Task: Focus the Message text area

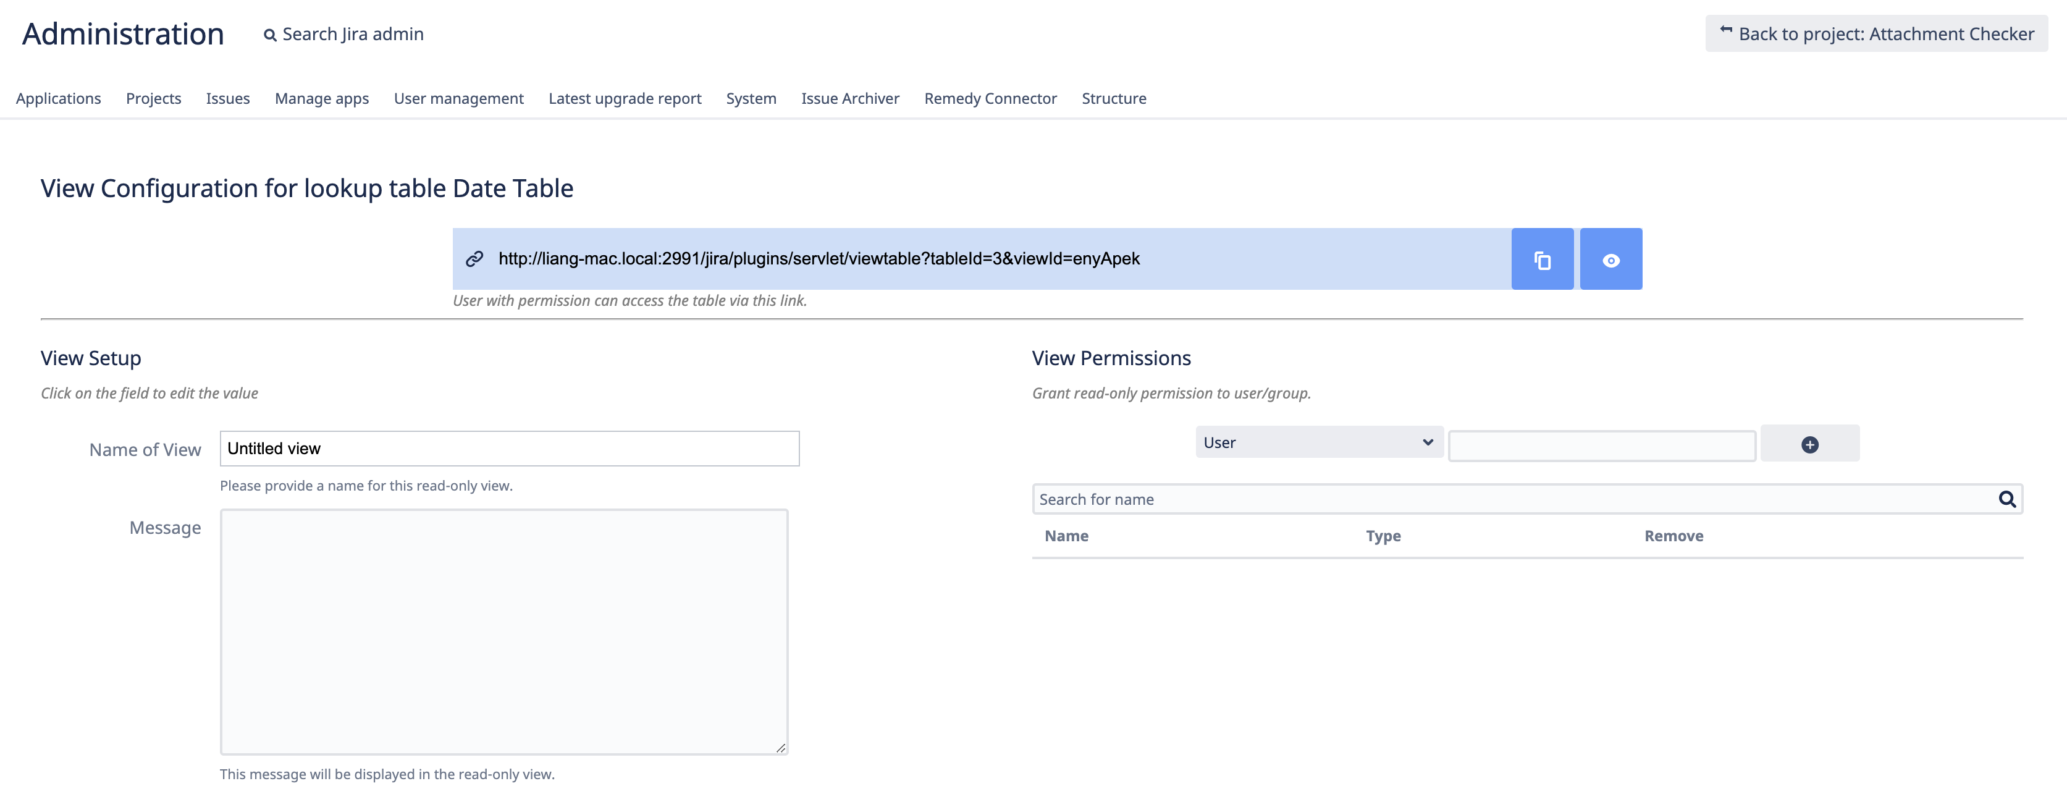Action: pyautogui.click(x=503, y=631)
